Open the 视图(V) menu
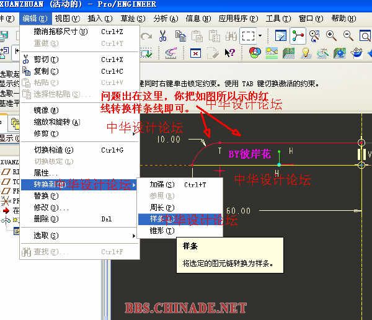The image size is (372, 320). tap(68, 19)
